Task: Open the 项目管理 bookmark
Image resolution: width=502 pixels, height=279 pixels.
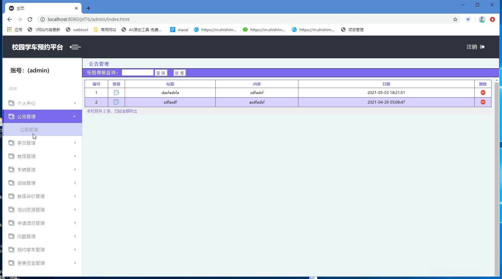Action: 352,30
